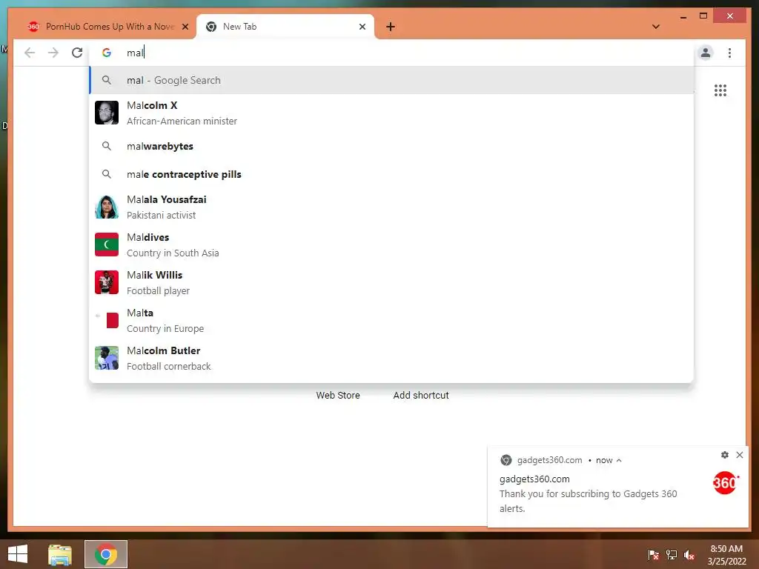The image size is (759, 569).
Task: Click the network tray icon
Action: pos(672,555)
